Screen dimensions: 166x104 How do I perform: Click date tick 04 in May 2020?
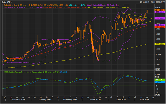pos(135,98)
